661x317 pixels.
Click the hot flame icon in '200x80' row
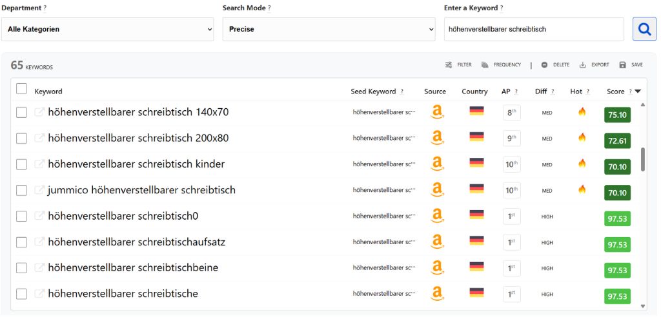click(582, 137)
